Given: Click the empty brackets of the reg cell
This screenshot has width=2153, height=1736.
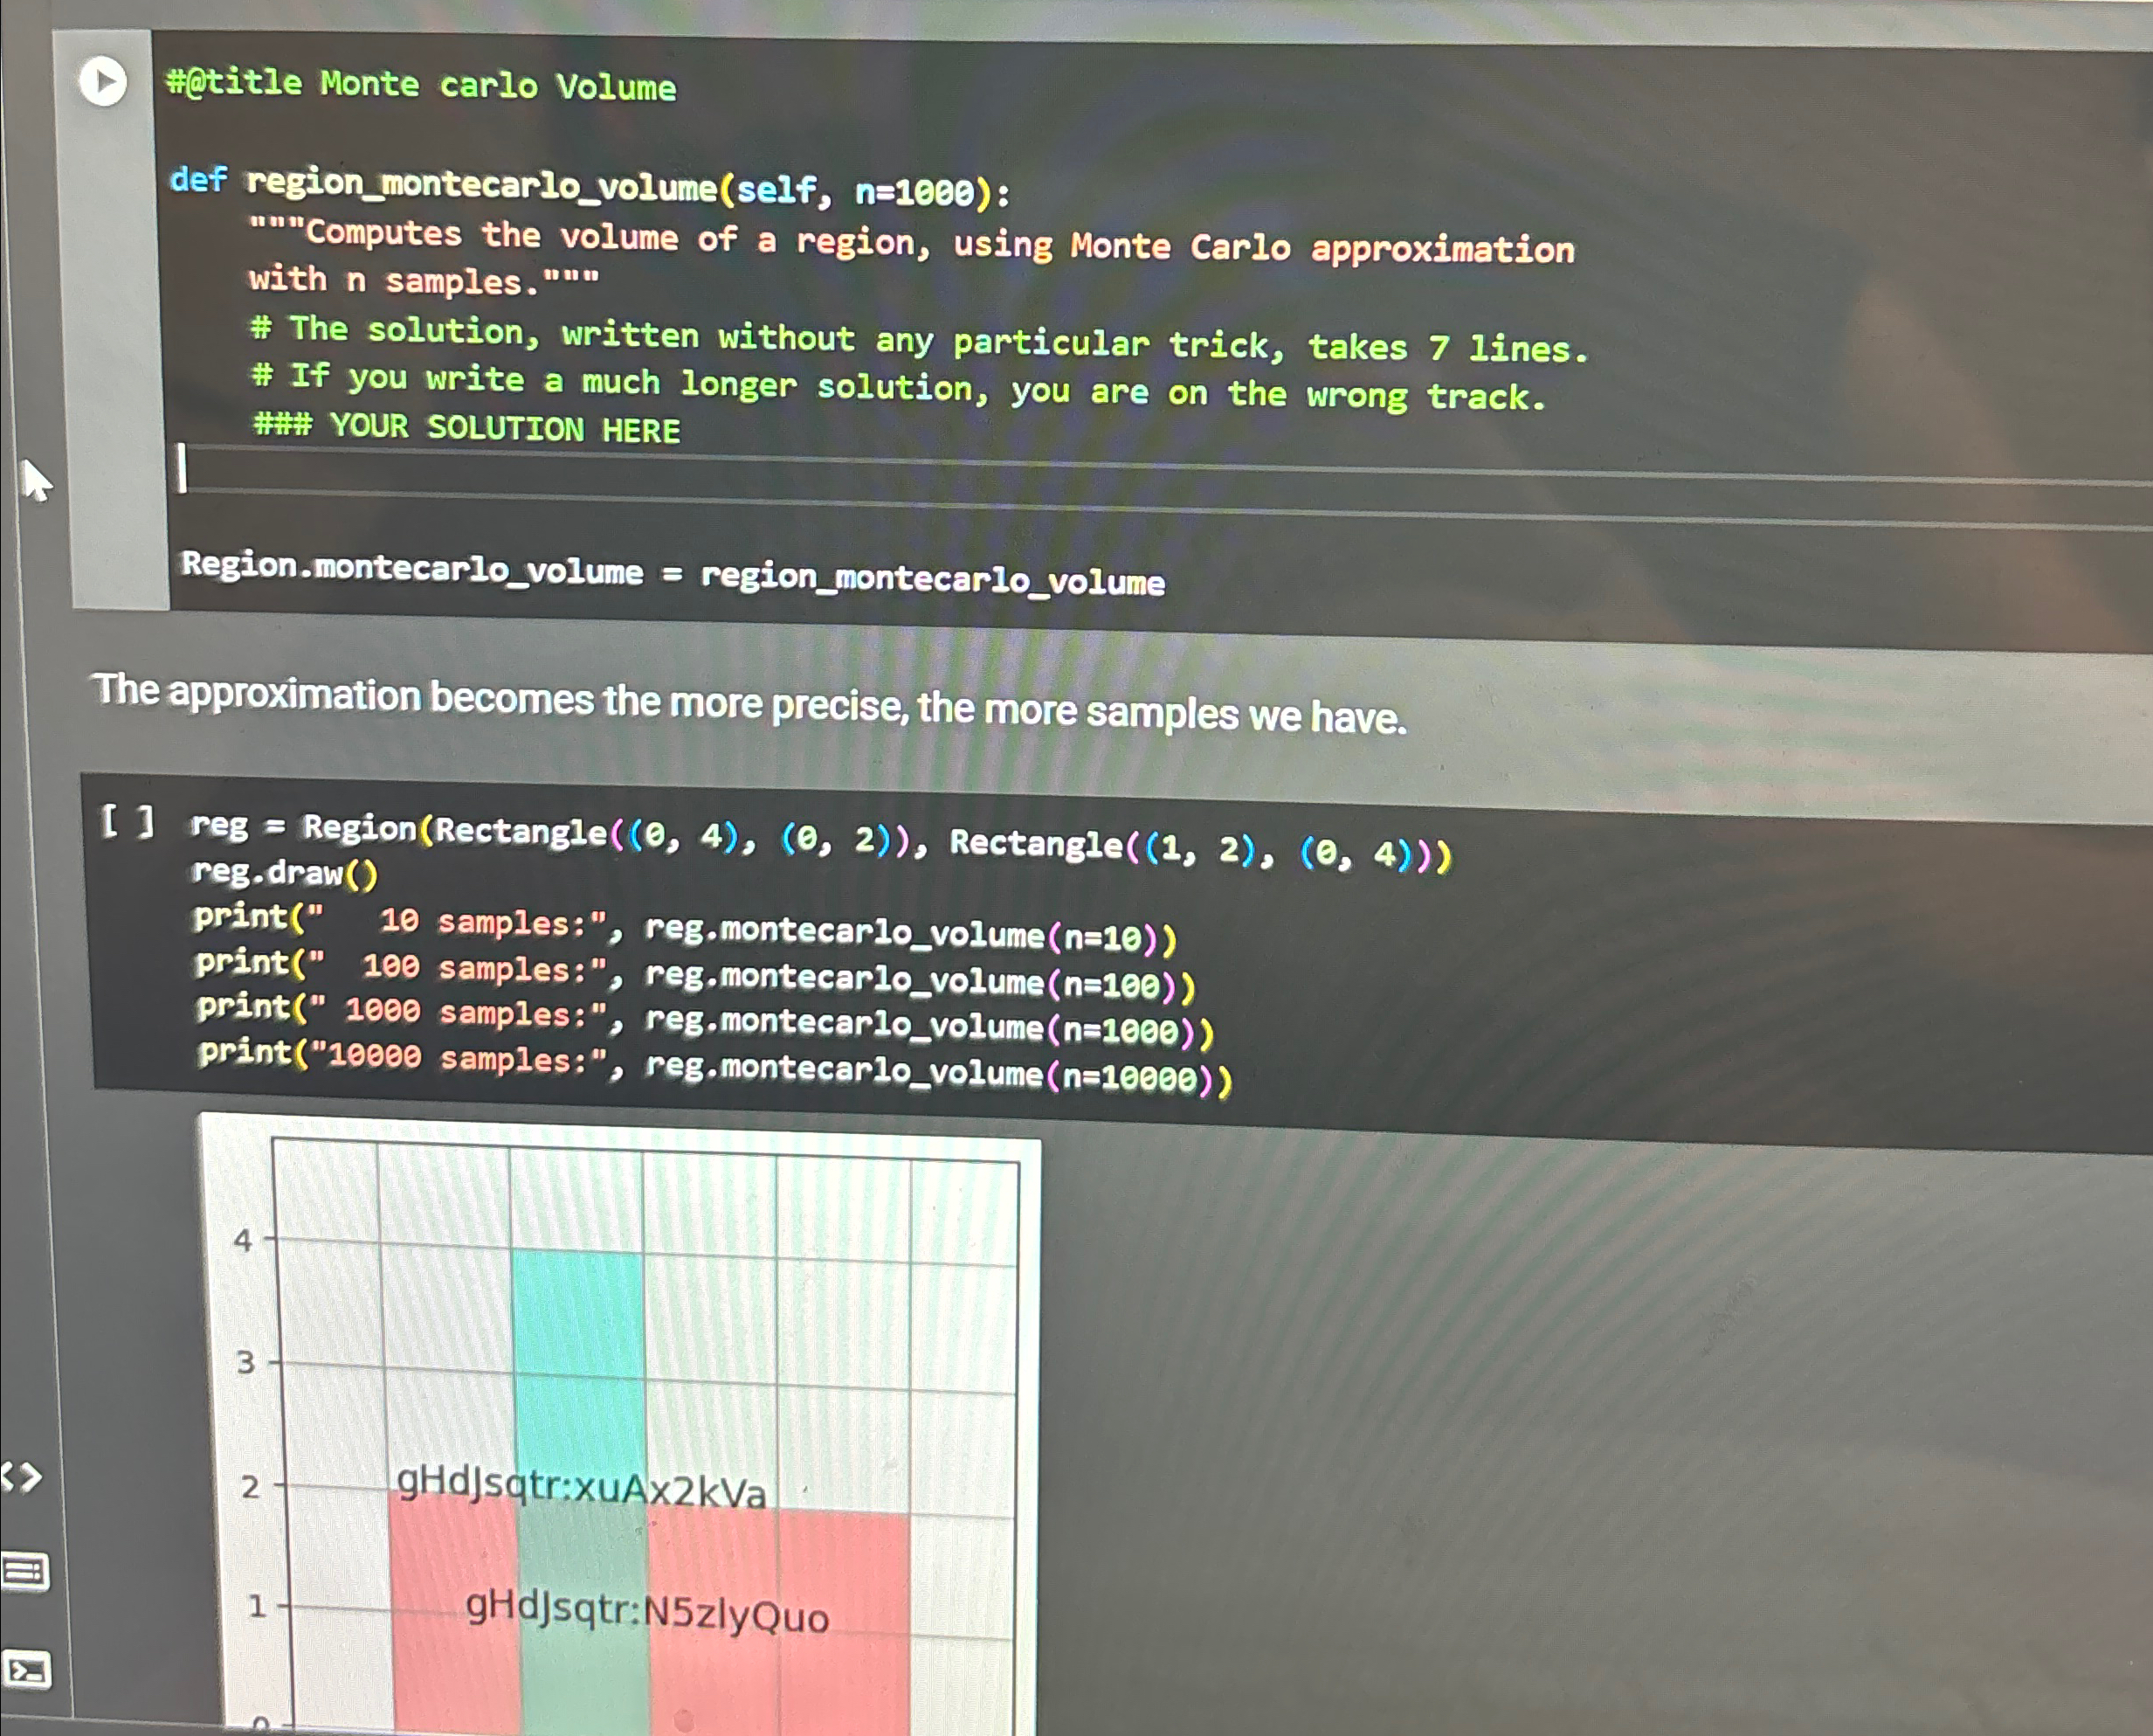Looking at the screenshot, I should 128,822.
